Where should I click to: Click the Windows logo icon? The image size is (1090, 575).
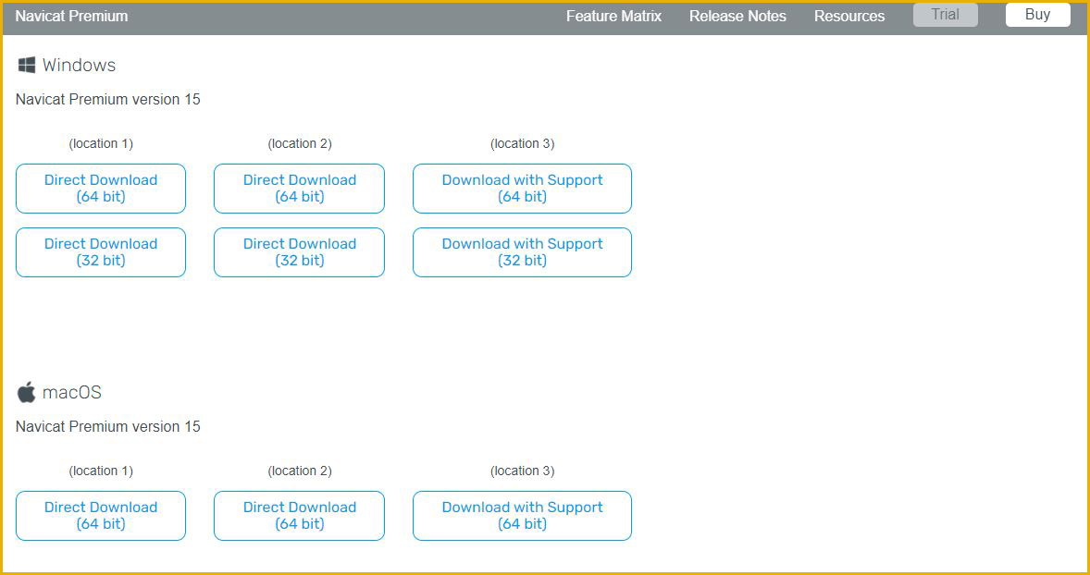pyautogui.click(x=27, y=66)
